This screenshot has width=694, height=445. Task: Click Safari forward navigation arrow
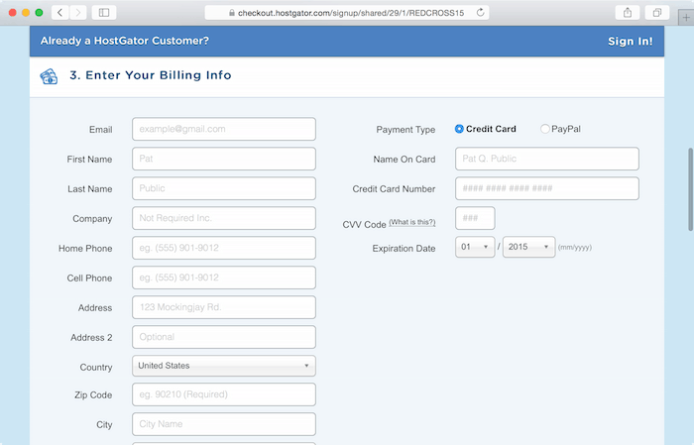[x=77, y=12]
